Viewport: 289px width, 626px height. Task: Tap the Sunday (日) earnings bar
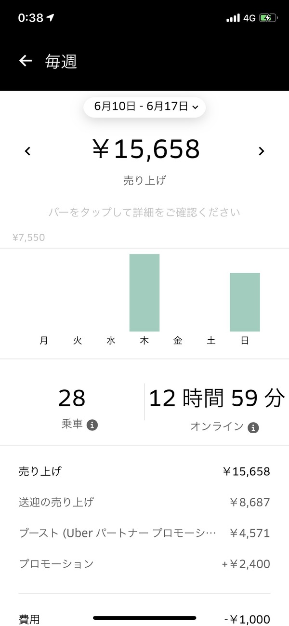[245, 302]
